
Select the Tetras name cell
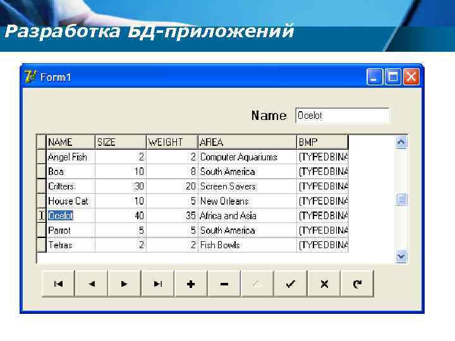[71, 245]
